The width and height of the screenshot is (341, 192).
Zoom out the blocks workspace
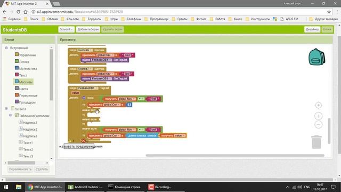[x=319, y=124]
